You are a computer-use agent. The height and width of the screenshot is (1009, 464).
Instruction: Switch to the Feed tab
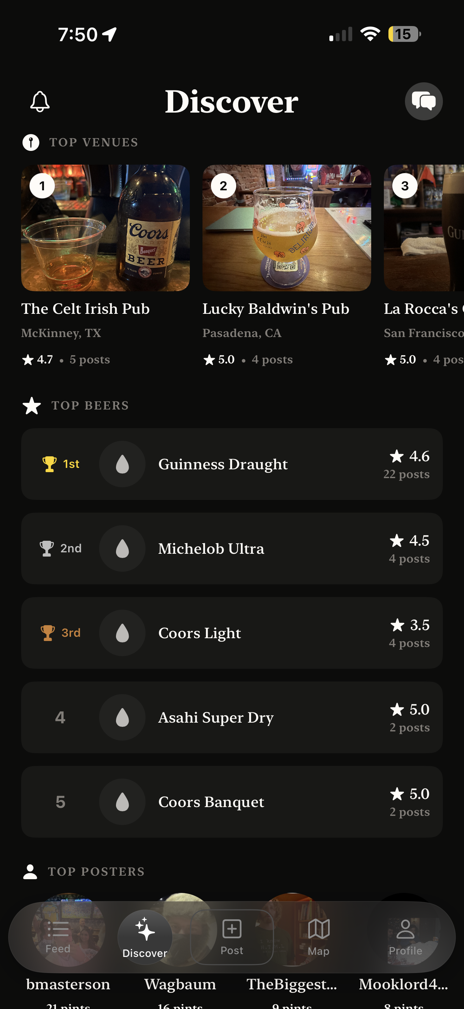click(x=58, y=937)
